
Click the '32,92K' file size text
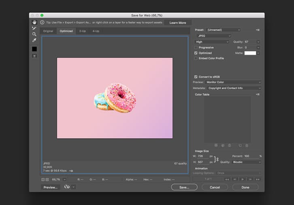(x=48, y=167)
